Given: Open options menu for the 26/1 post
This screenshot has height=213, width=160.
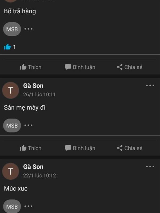Looking at the screenshot, I should 150,85.
